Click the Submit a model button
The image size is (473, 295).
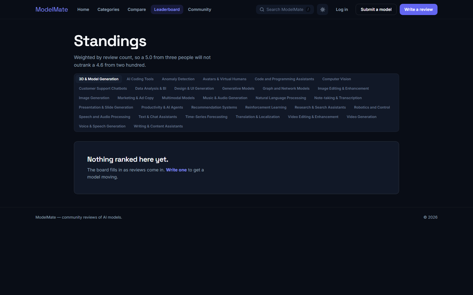point(376,9)
